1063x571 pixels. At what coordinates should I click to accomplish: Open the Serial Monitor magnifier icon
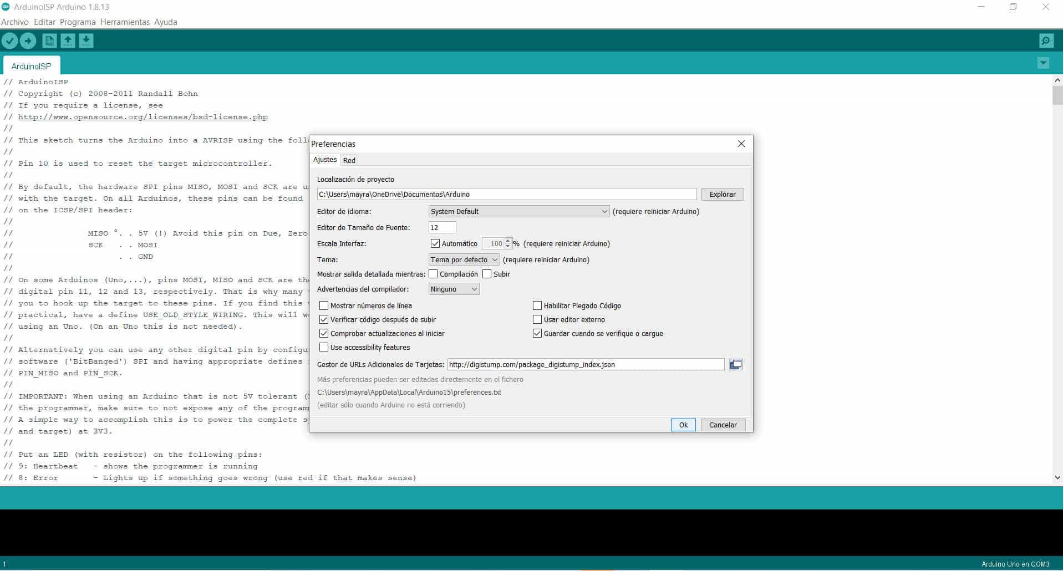1046,40
